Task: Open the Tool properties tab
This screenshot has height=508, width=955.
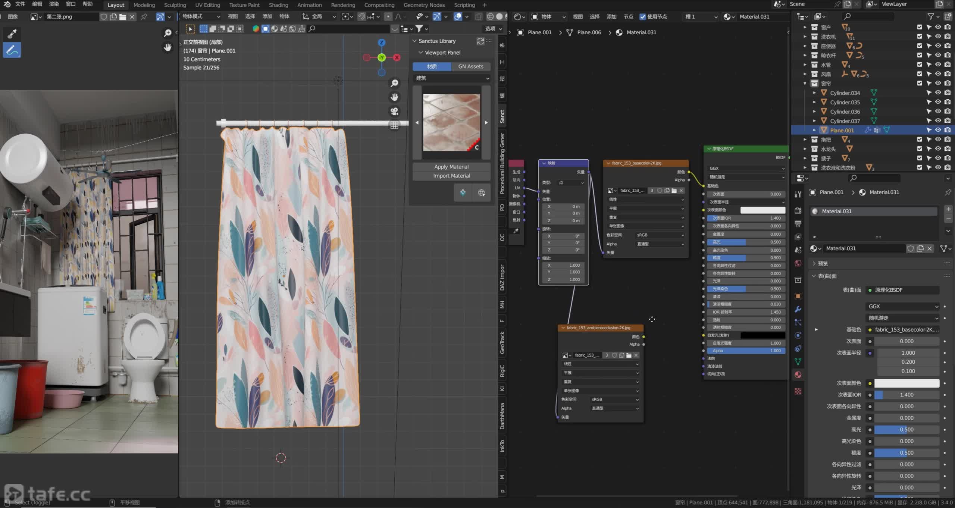Action: click(798, 194)
